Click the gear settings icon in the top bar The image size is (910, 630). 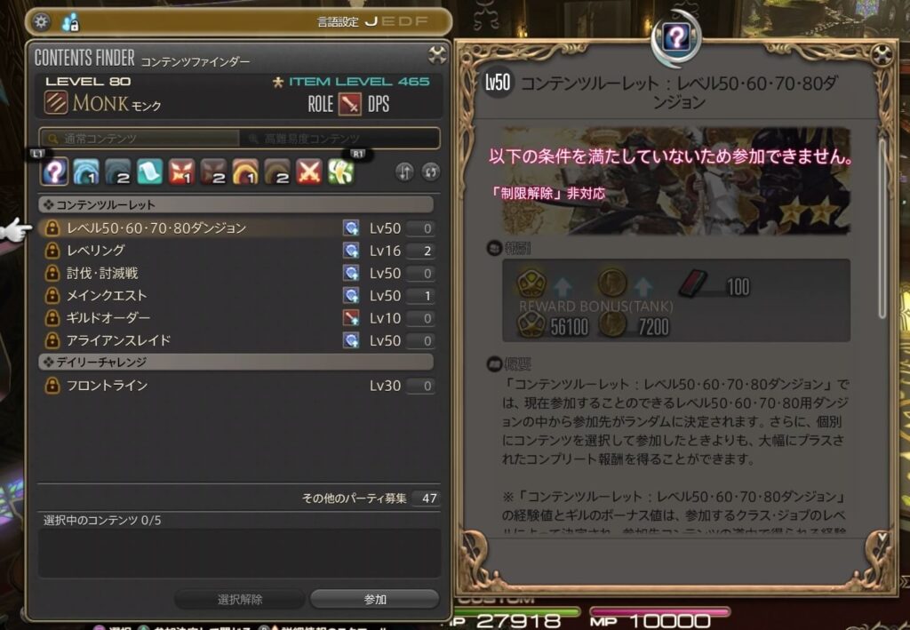click(x=41, y=22)
